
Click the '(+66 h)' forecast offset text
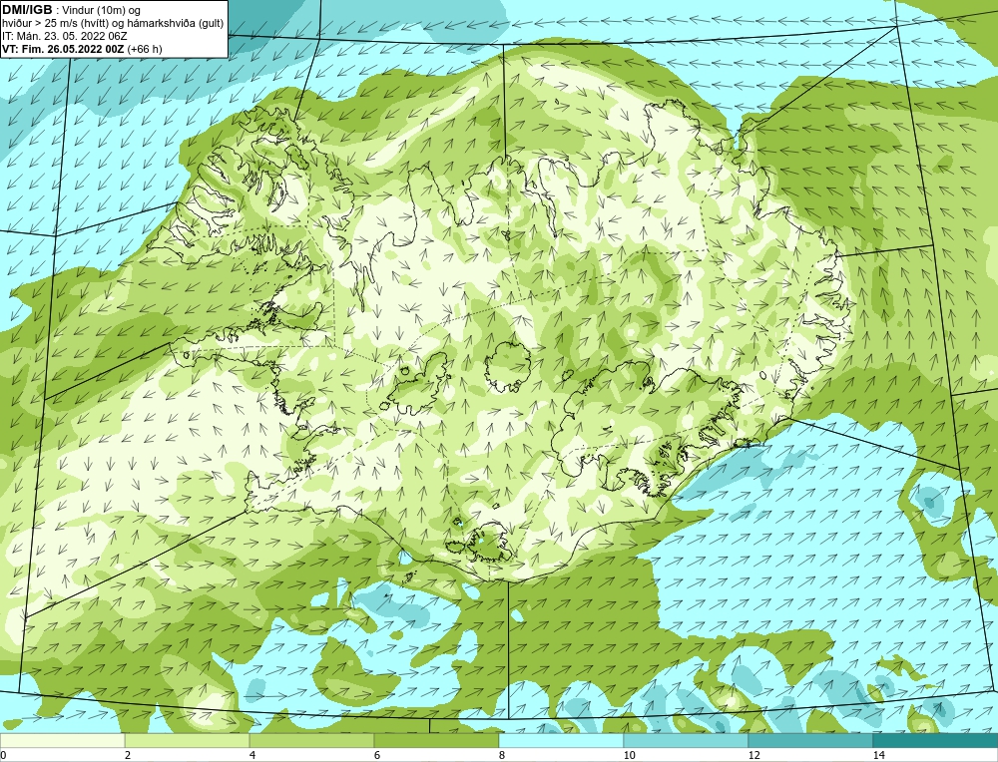coord(145,49)
